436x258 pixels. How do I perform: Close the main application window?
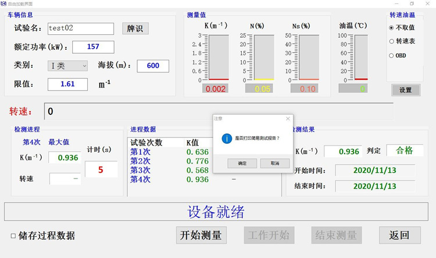pyautogui.click(x=427, y=3)
